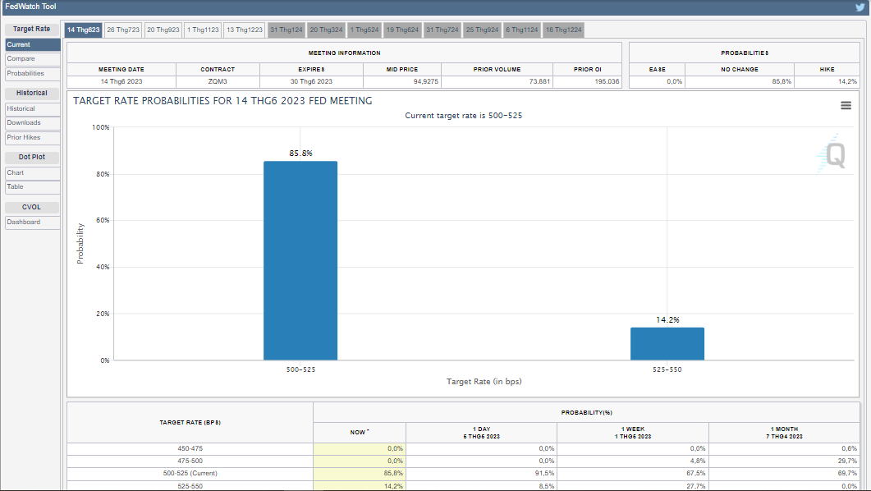Click the 94,9275 mid price value
Image resolution: width=871 pixels, height=491 pixels.
(425, 81)
